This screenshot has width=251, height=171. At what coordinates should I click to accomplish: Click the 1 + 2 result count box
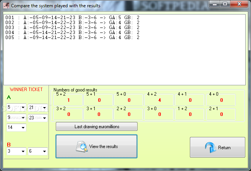pyautogui.click(x=189, y=114)
